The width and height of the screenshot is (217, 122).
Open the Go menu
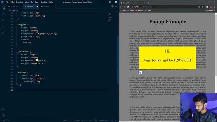[x=32, y=2]
